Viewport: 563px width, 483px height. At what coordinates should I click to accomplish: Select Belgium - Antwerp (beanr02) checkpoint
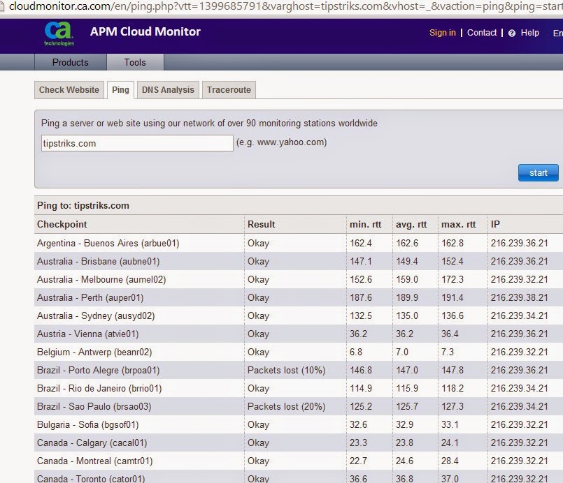click(x=94, y=352)
